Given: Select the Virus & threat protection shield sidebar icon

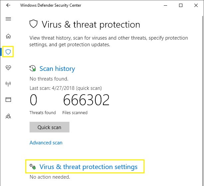Looking at the screenshot, I should point(8,52).
